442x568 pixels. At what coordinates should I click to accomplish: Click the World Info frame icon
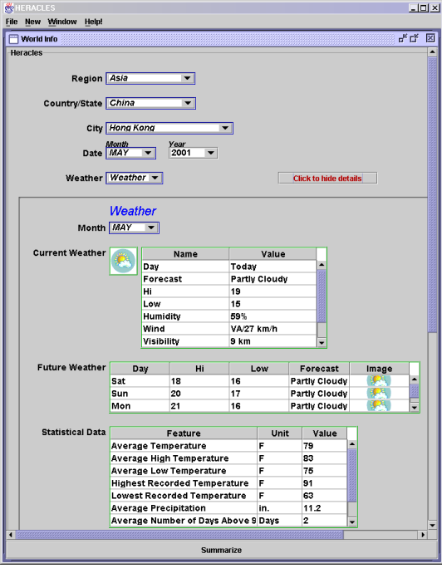pos(13,39)
